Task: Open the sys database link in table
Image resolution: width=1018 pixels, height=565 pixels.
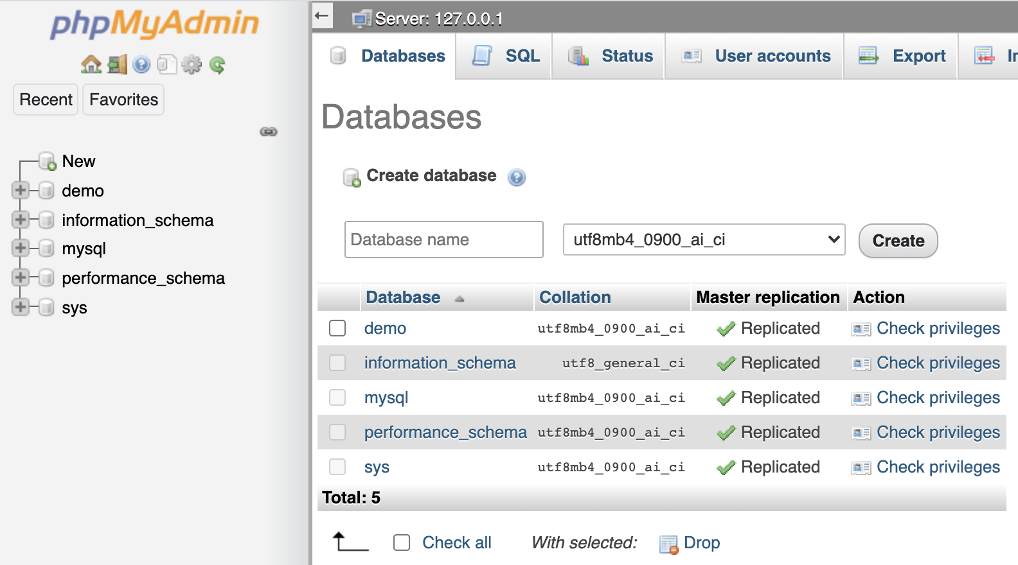Action: [377, 467]
